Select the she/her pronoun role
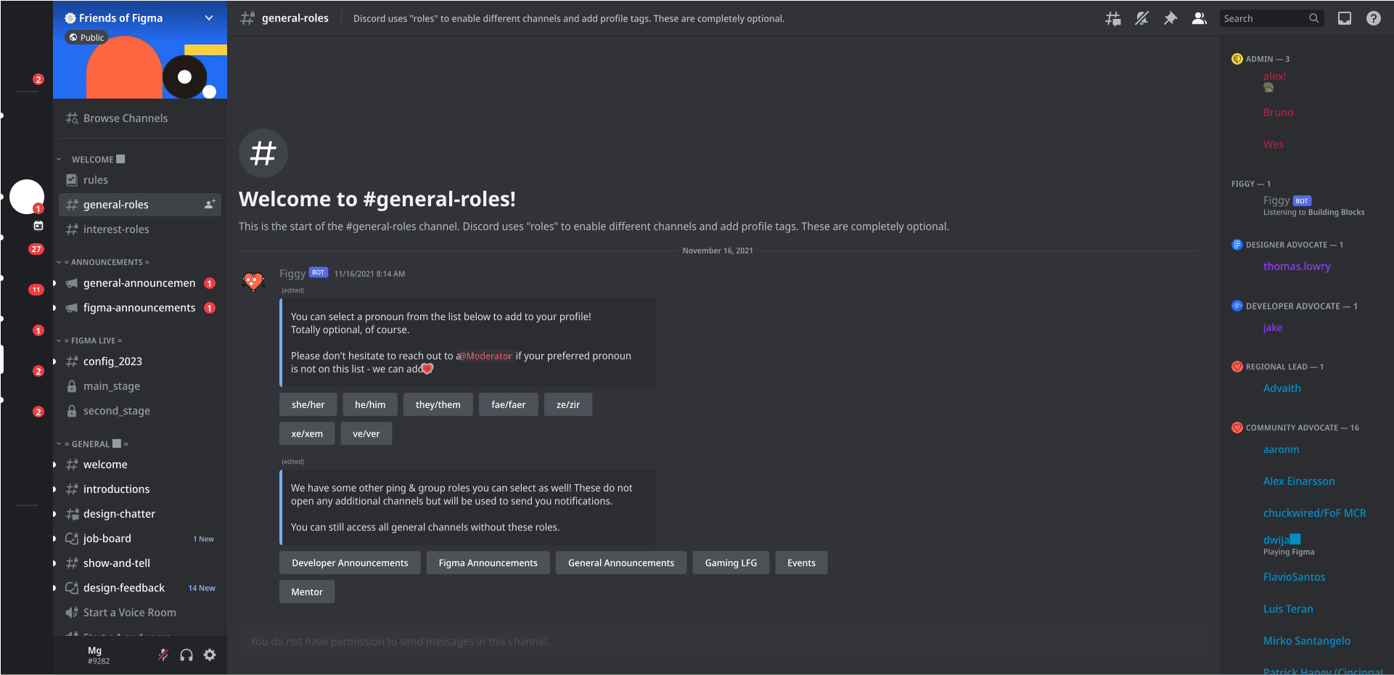Image resolution: width=1394 pixels, height=675 pixels. click(308, 404)
